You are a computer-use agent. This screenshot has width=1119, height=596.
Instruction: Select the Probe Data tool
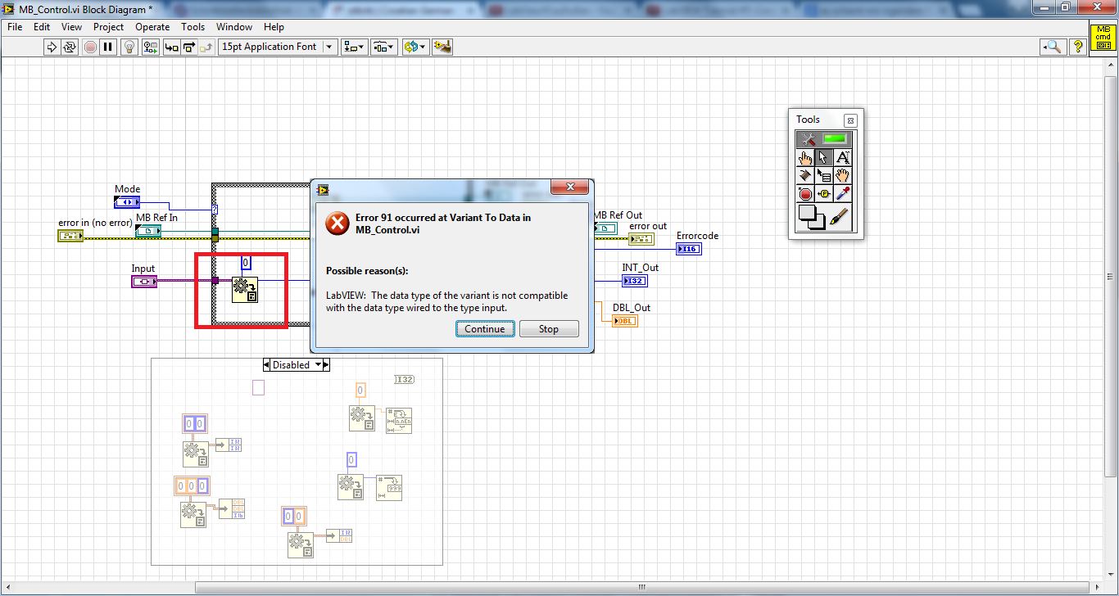tap(824, 194)
